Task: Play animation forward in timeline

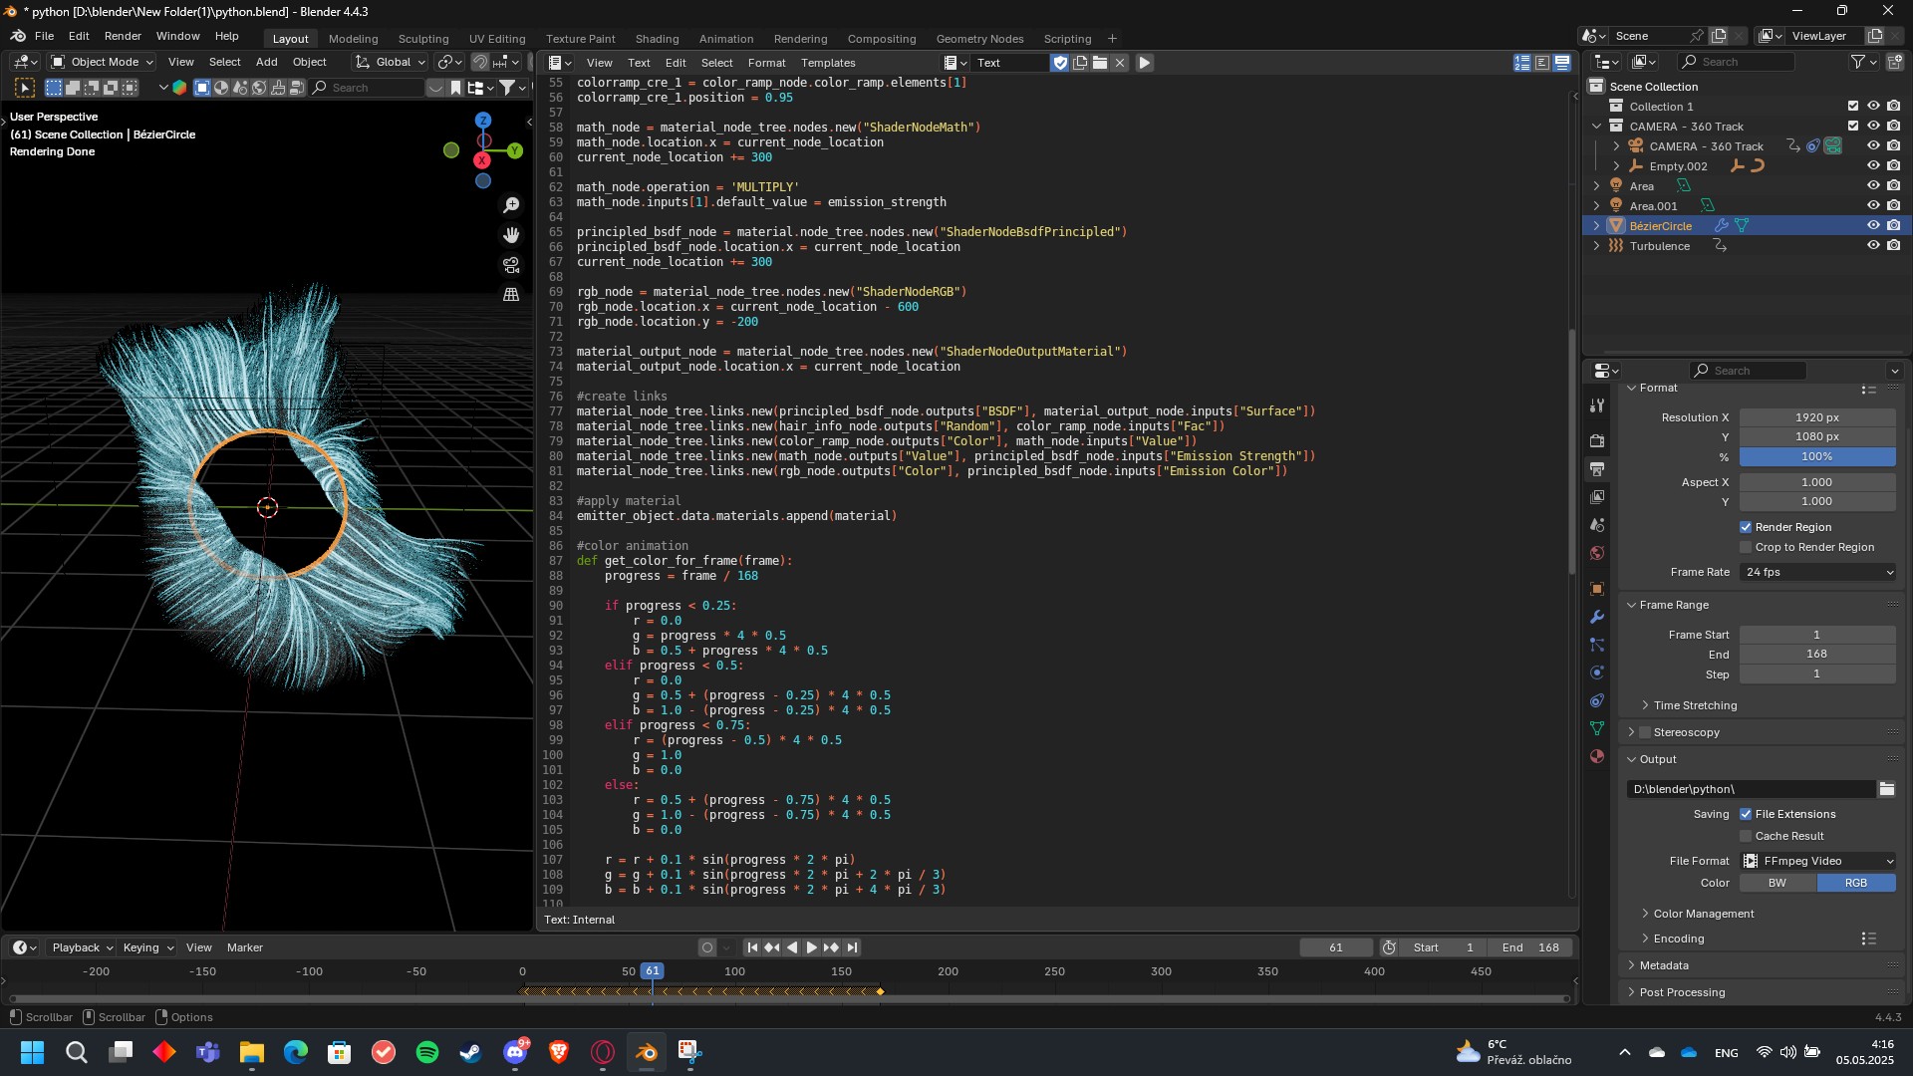Action: (811, 947)
